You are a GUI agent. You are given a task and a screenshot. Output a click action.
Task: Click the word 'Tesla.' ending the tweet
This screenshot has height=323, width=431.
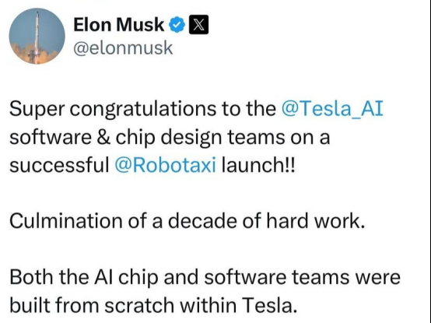click(x=271, y=306)
